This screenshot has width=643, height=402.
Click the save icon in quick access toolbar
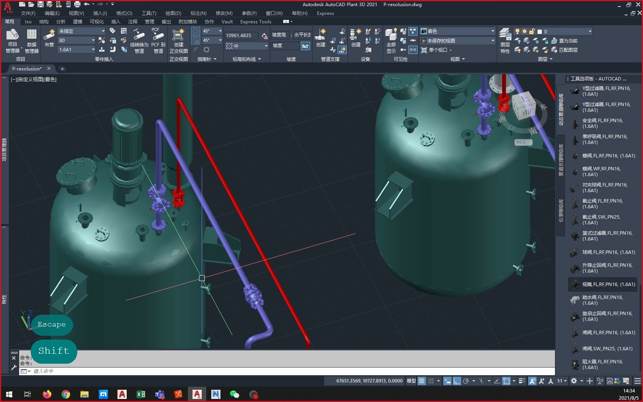(x=40, y=4)
